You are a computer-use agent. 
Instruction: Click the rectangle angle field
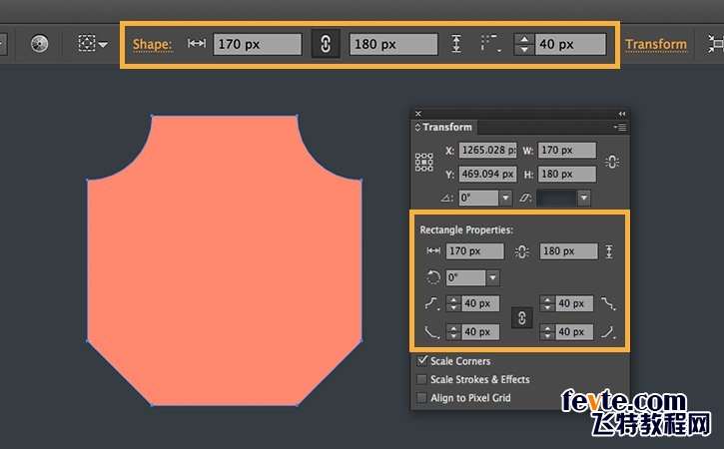466,277
